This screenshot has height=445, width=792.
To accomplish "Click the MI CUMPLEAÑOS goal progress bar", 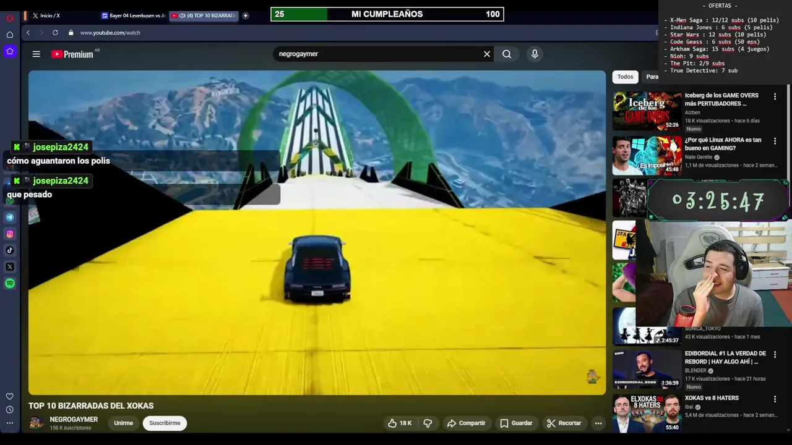I will coord(387,14).
